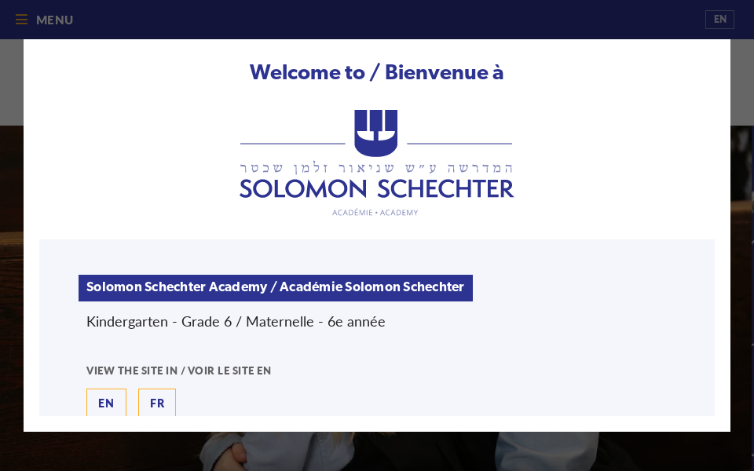The image size is (754, 471).
Task: Click the horizontal line right of emblem
Action: pyautogui.click(x=459, y=144)
